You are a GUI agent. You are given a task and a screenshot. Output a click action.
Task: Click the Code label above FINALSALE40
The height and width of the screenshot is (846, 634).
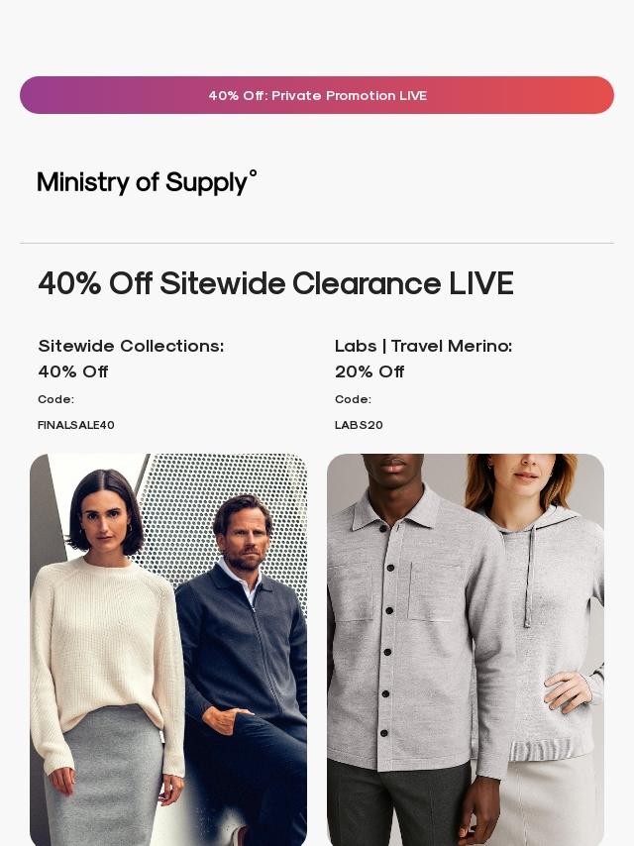point(56,400)
